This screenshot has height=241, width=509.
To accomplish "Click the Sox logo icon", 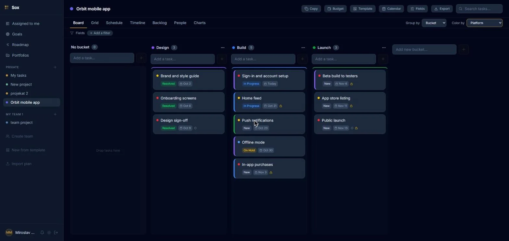I will [6, 7].
